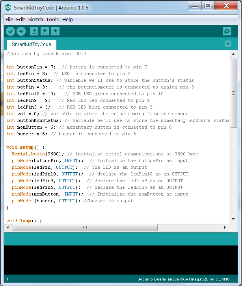The image size is (242, 286).
Task: Open a sketch with the up-arrow icon
Action: click(45, 31)
